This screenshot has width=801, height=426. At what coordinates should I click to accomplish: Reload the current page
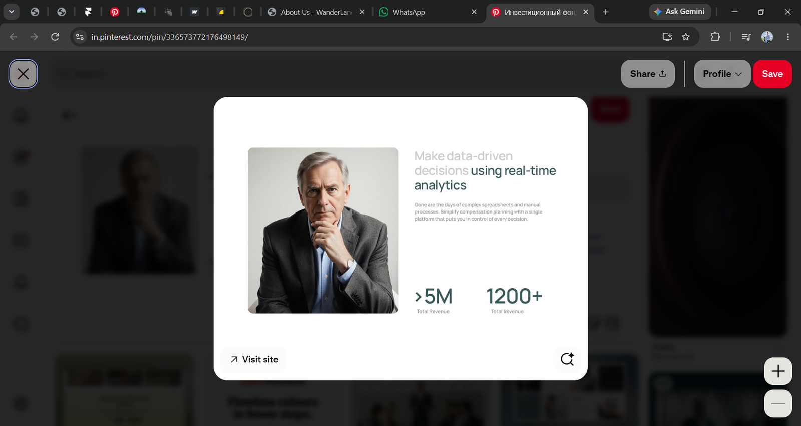pyautogui.click(x=55, y=37)
